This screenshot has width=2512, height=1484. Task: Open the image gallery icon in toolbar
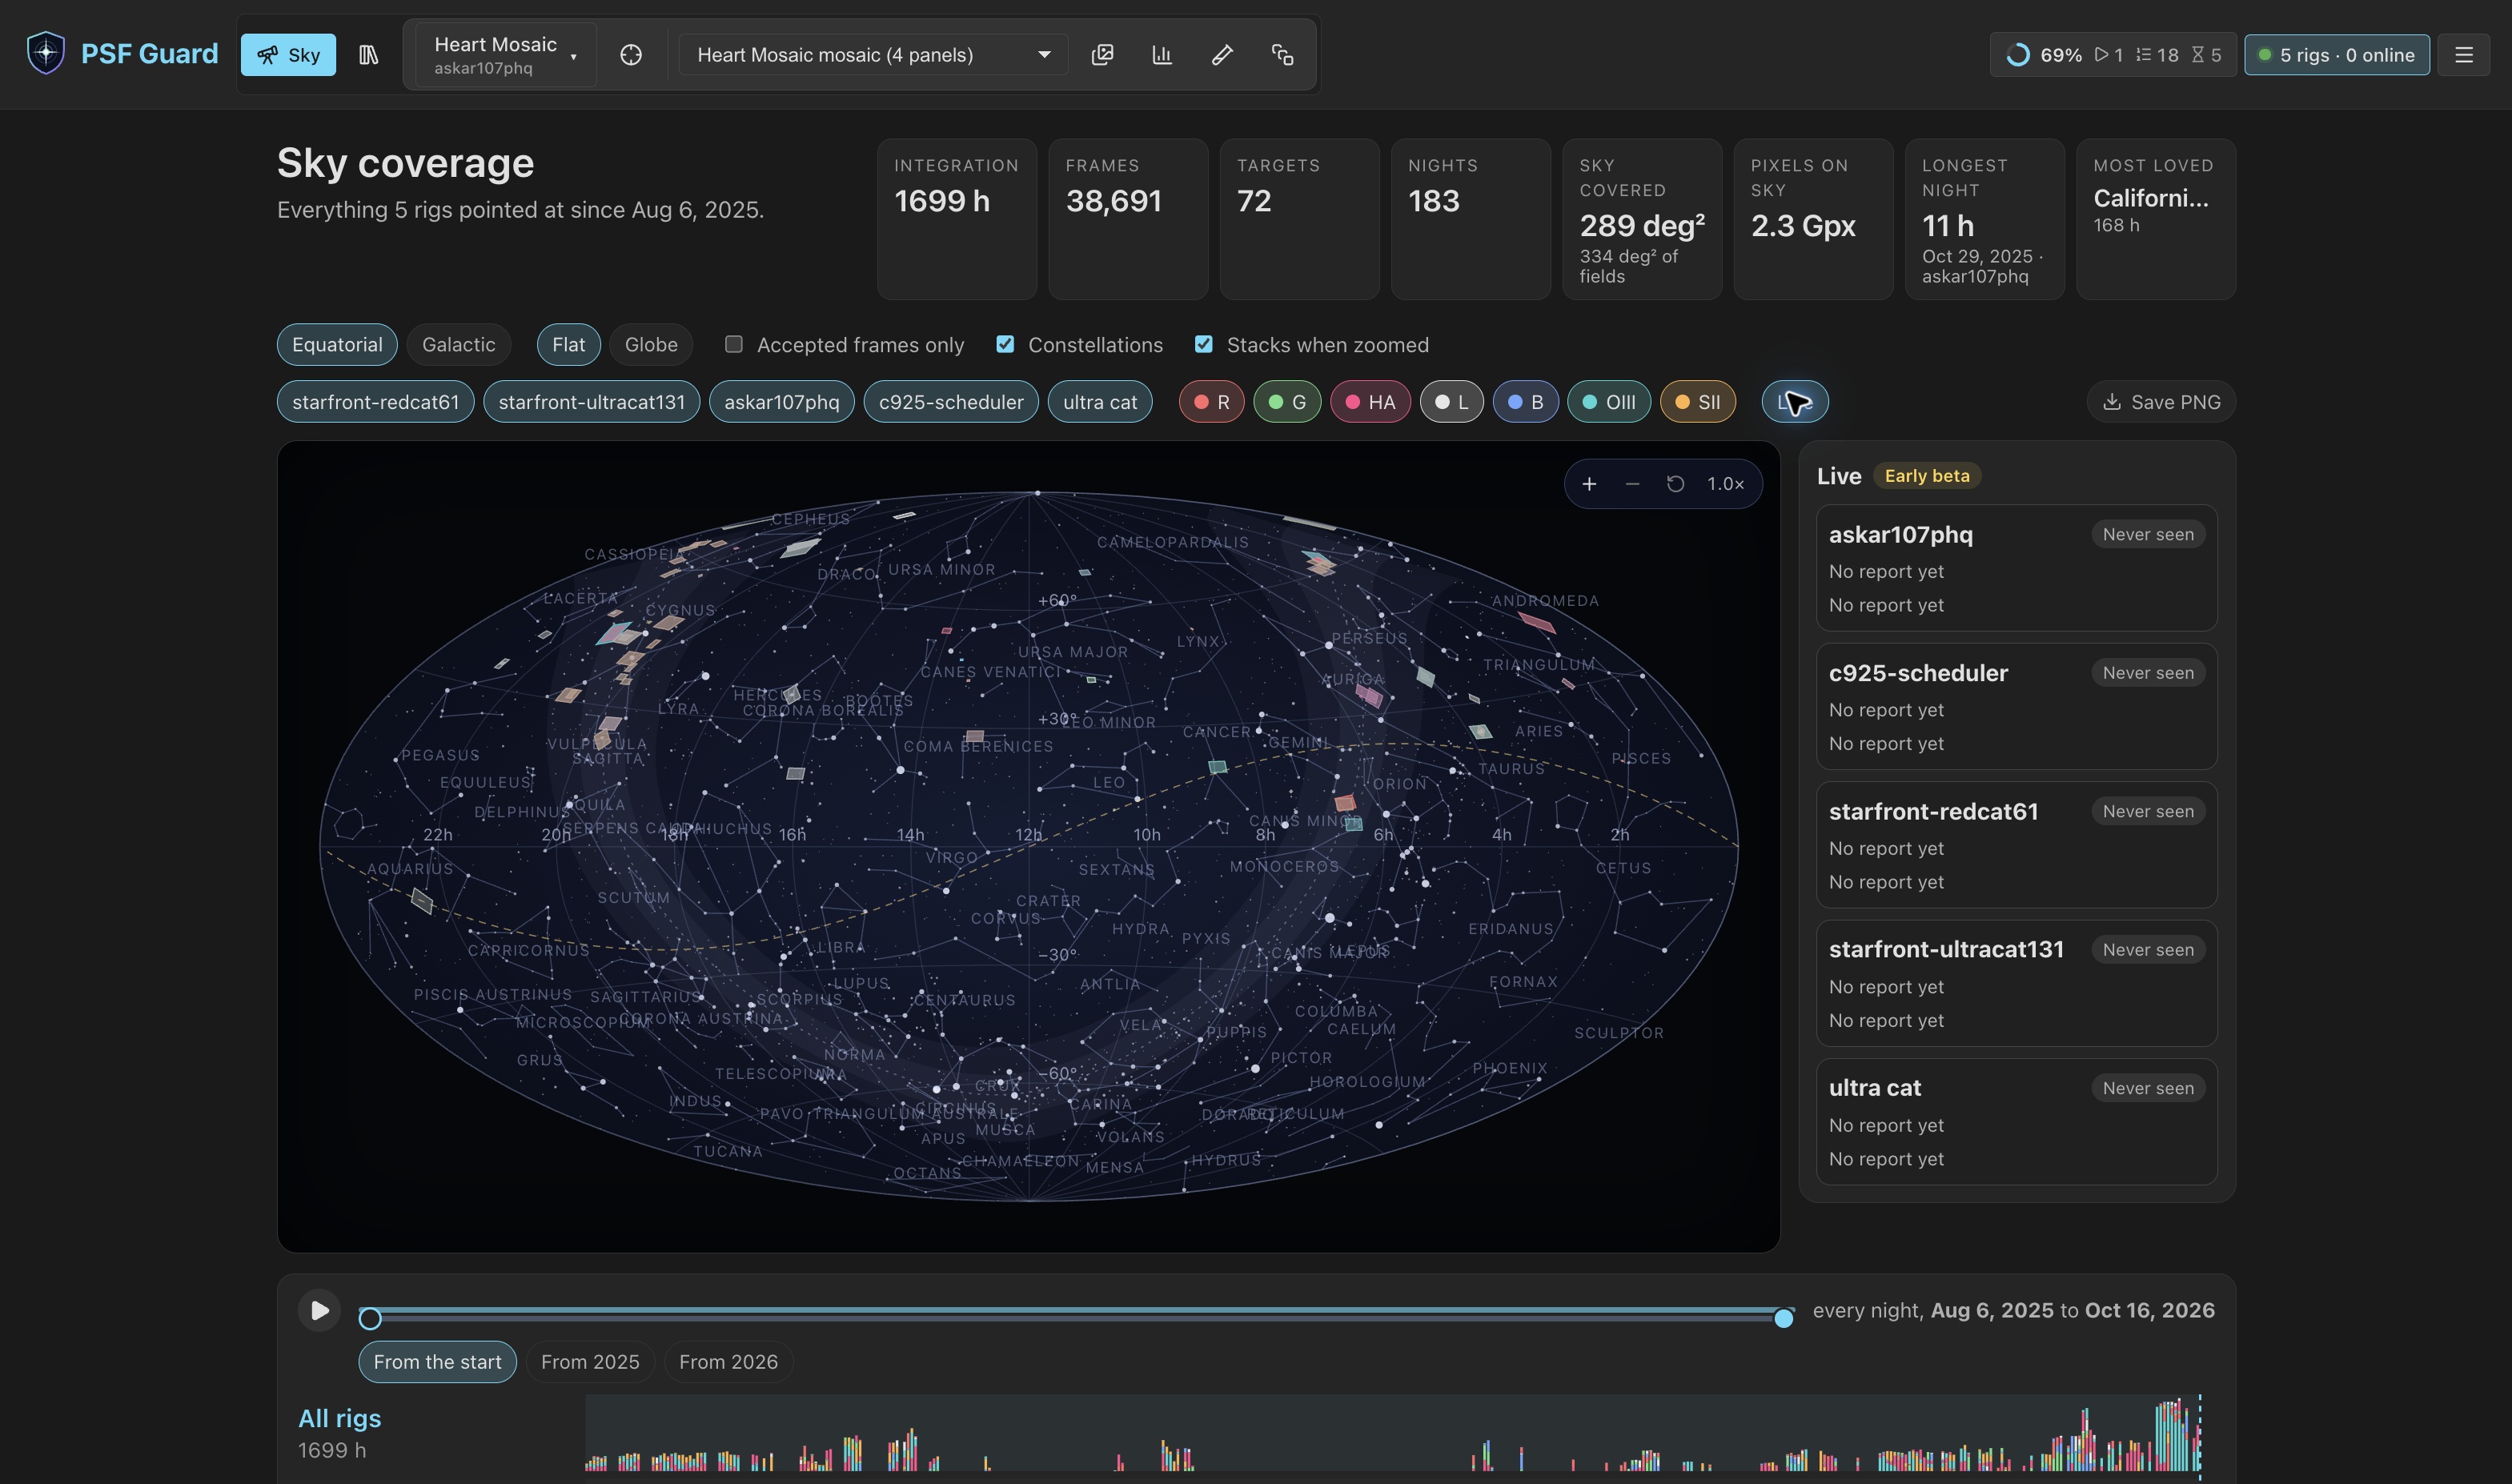(x=1102, y=55)
